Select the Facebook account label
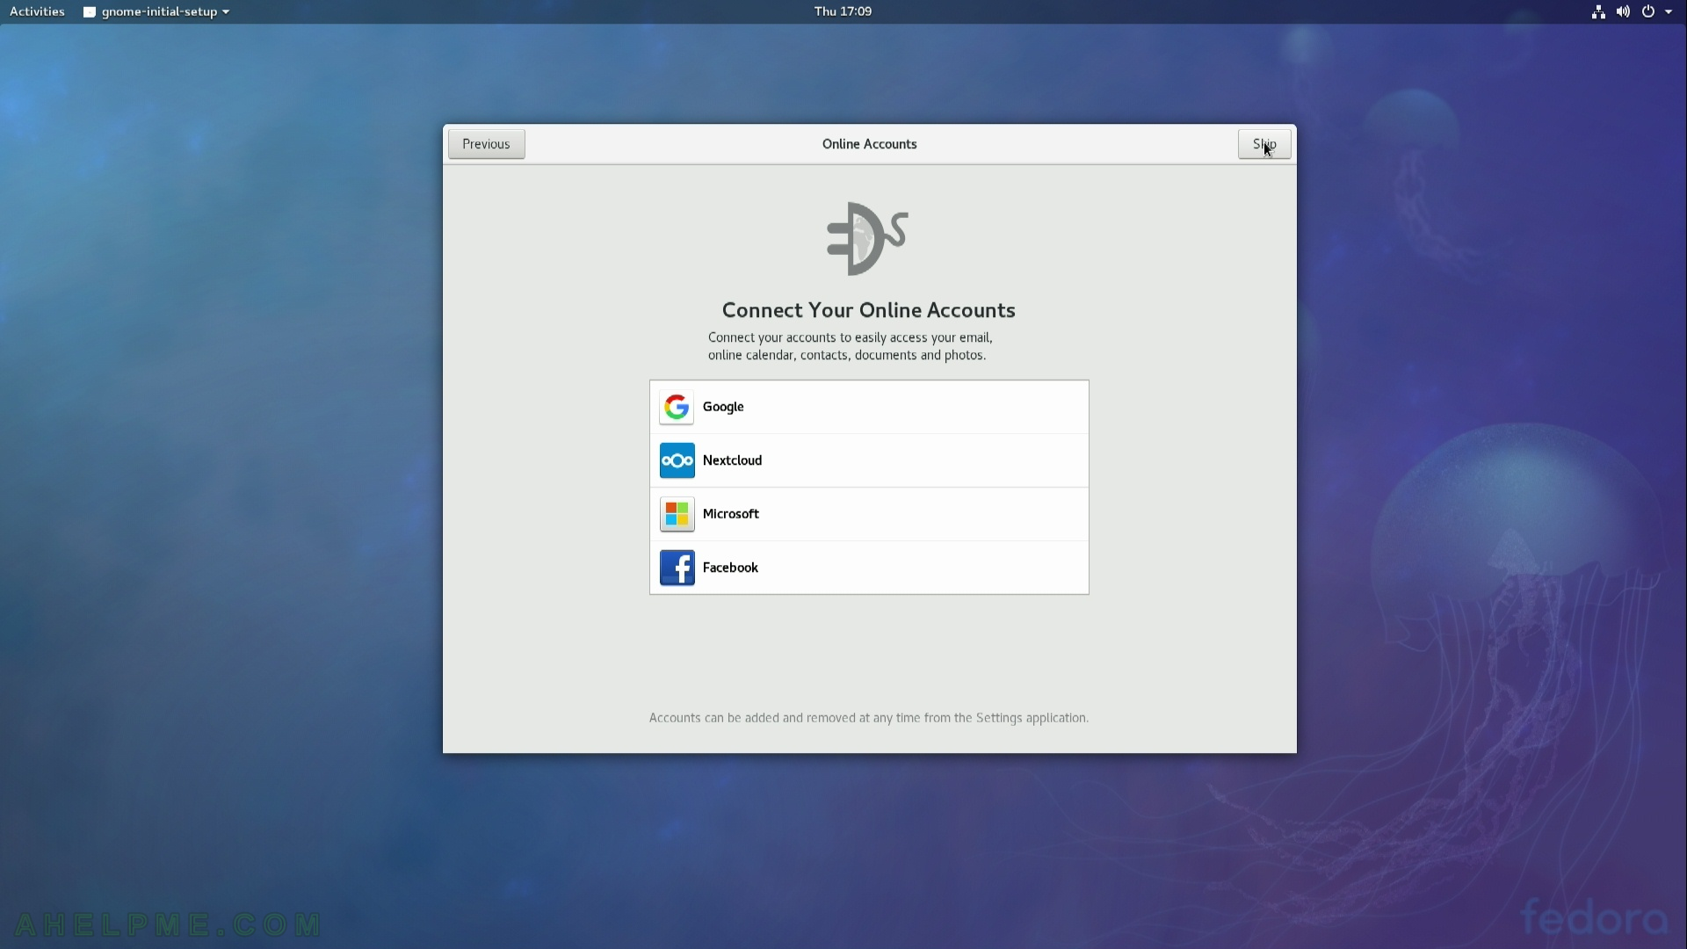Image resolution: width=1687 pixels, height=949 pixels. (x=730, y=568)
